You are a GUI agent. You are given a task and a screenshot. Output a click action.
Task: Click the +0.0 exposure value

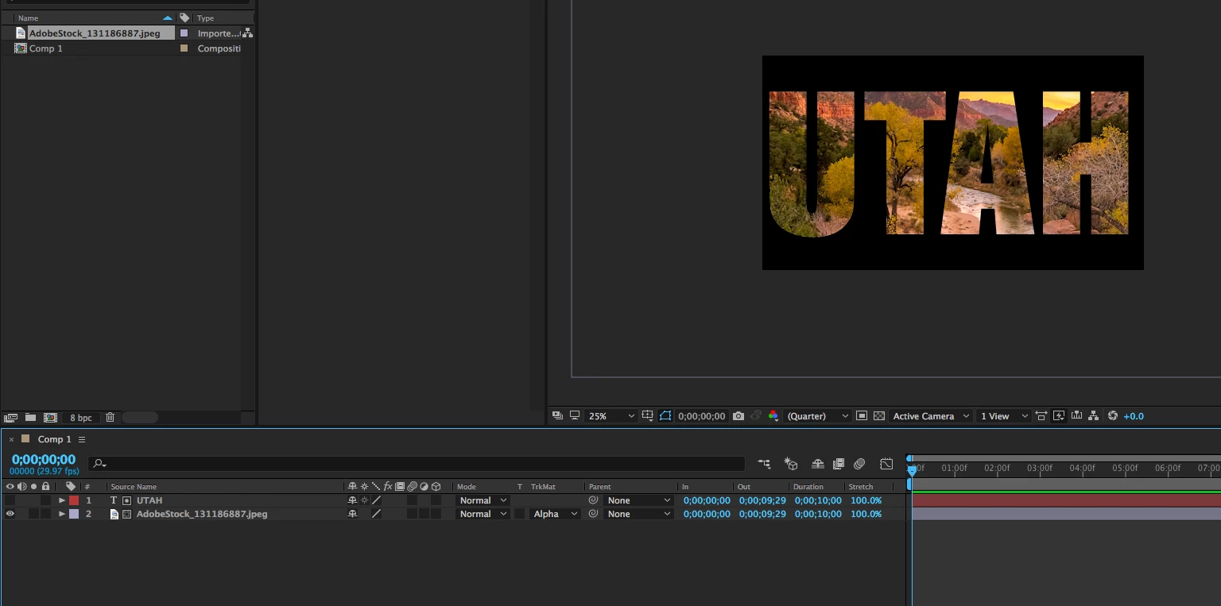point(1134,416)
